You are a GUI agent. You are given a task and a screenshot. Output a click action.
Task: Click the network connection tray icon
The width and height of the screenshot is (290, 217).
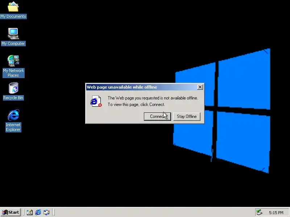click(260, 213)
